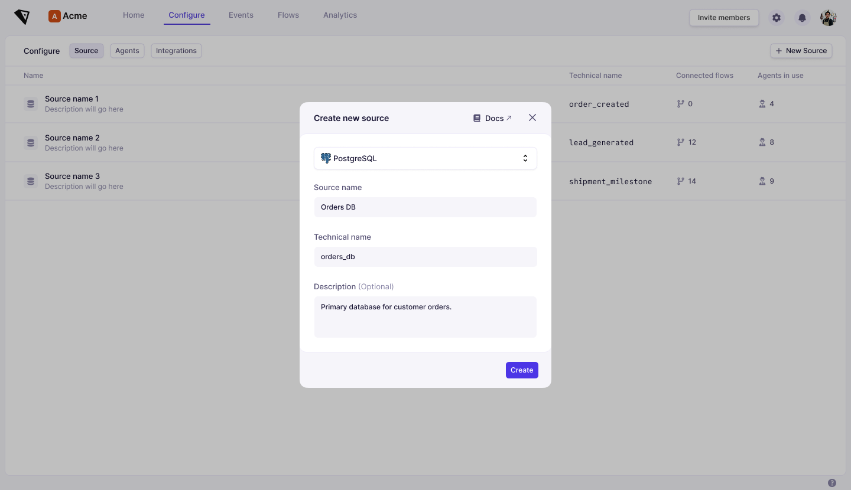
Task: Click the order_created technical name
Action: click(599, 104)
